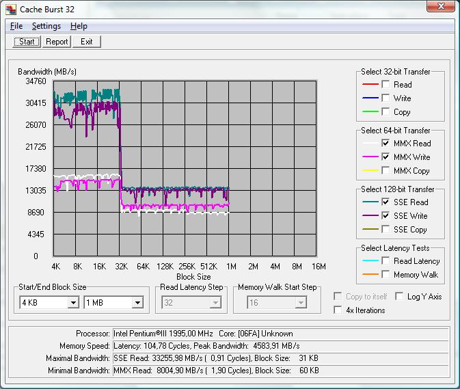This screenshot has height=389, width=460.
Task: Open the Help menu
Action: [x=79, y=26]
